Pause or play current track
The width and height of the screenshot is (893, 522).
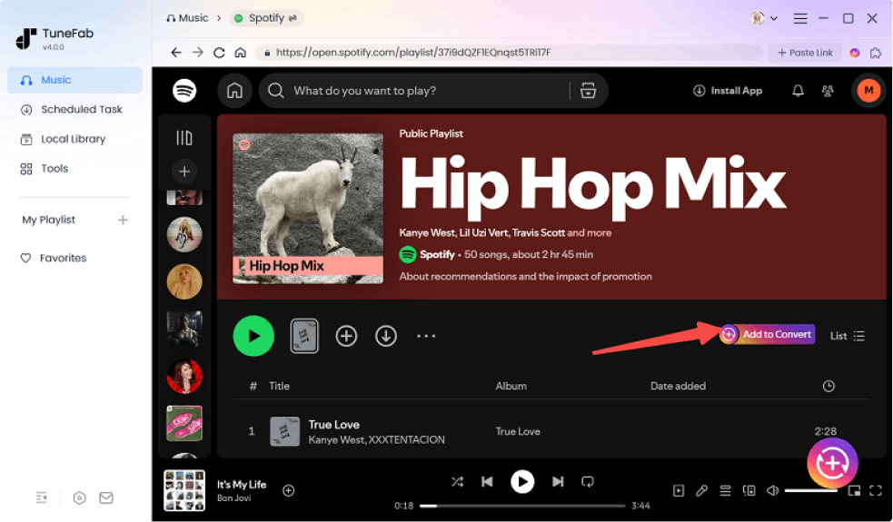522,482
